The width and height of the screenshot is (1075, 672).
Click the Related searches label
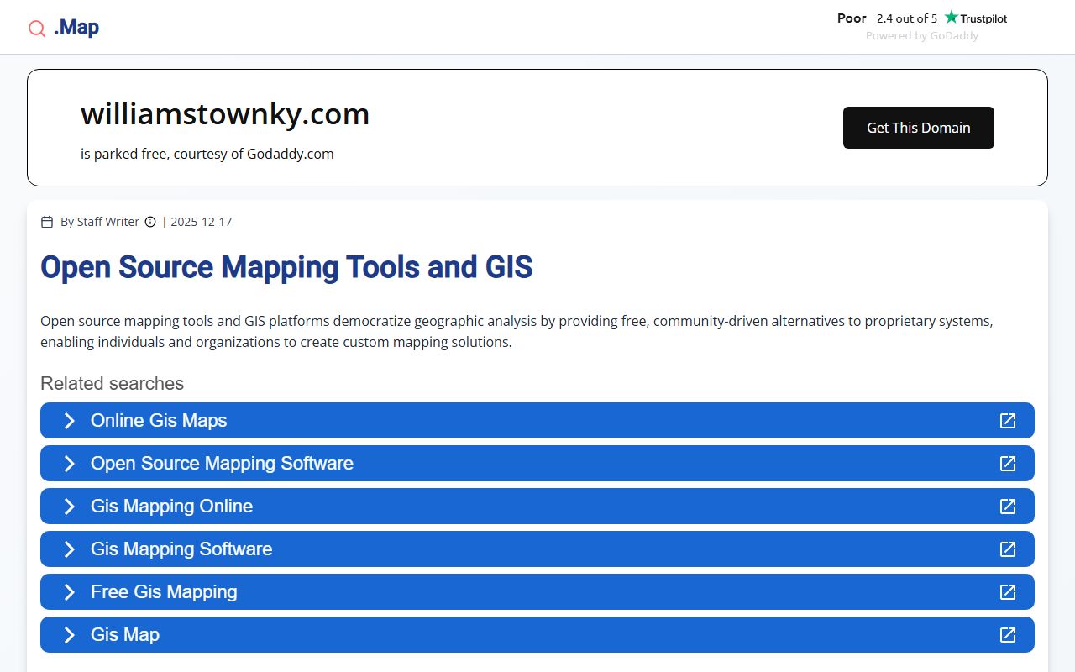112,383
